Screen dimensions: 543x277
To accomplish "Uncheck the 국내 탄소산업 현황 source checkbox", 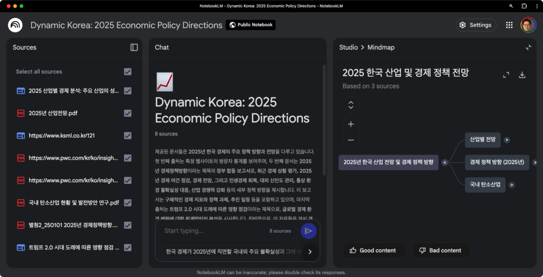I will coord(128,203).
